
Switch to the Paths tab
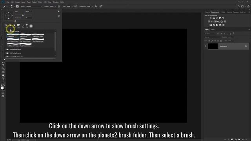point(213,29)
